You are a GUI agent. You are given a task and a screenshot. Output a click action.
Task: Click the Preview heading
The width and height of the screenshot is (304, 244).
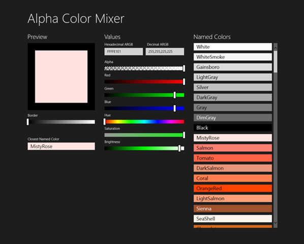(37, 37)
